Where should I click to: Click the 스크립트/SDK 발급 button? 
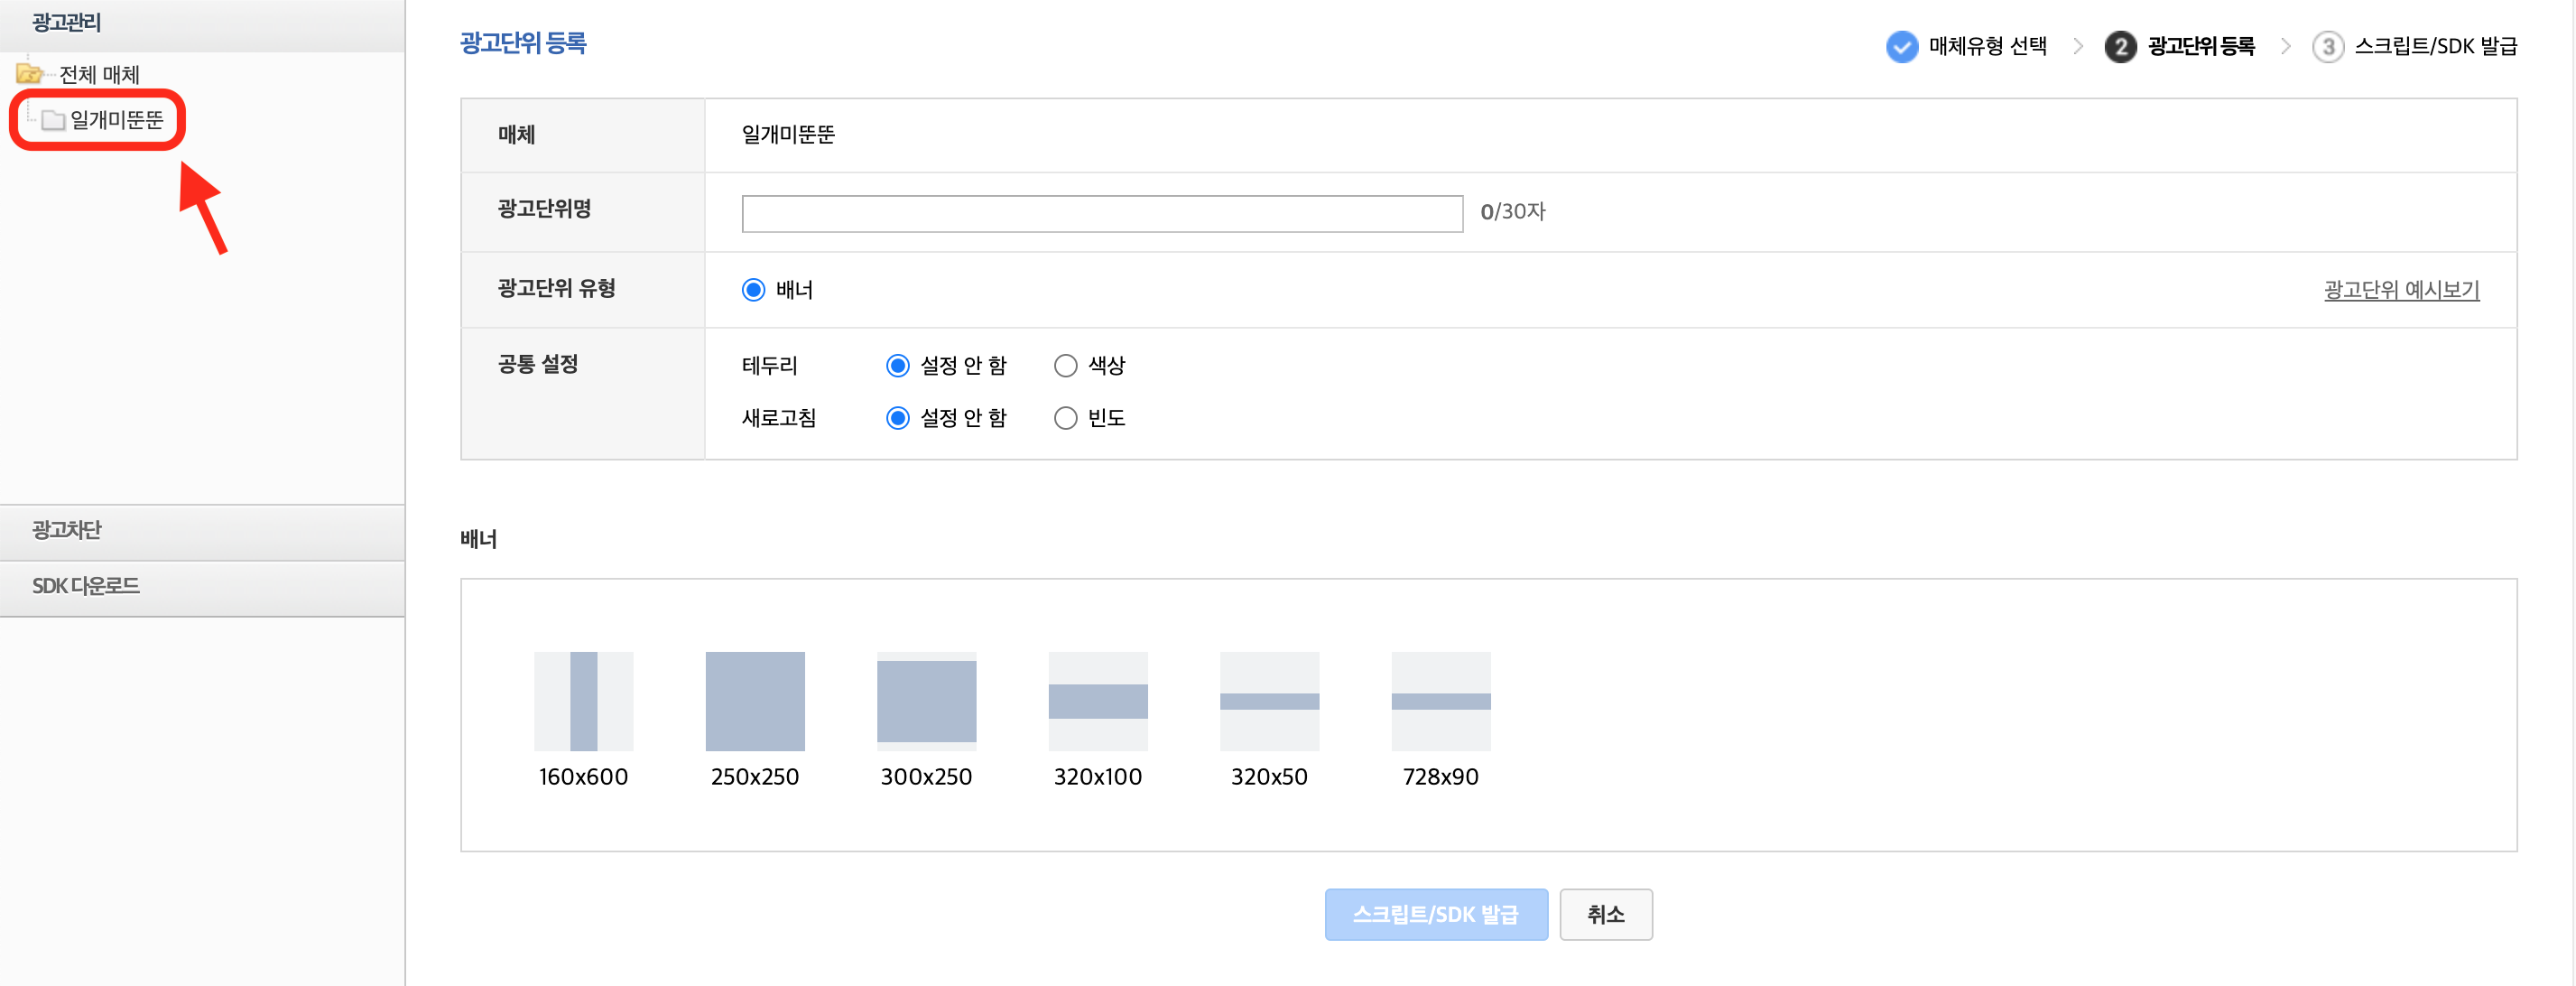coord(1435,914)
